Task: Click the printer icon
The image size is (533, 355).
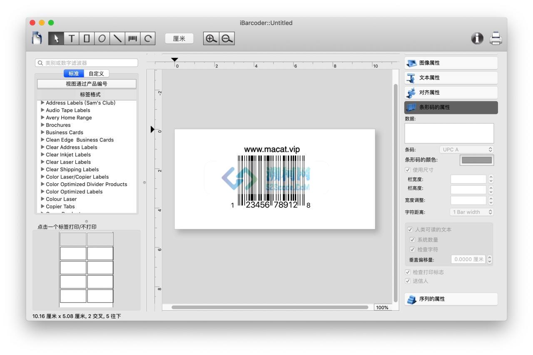Action: (x=496, y=39)
